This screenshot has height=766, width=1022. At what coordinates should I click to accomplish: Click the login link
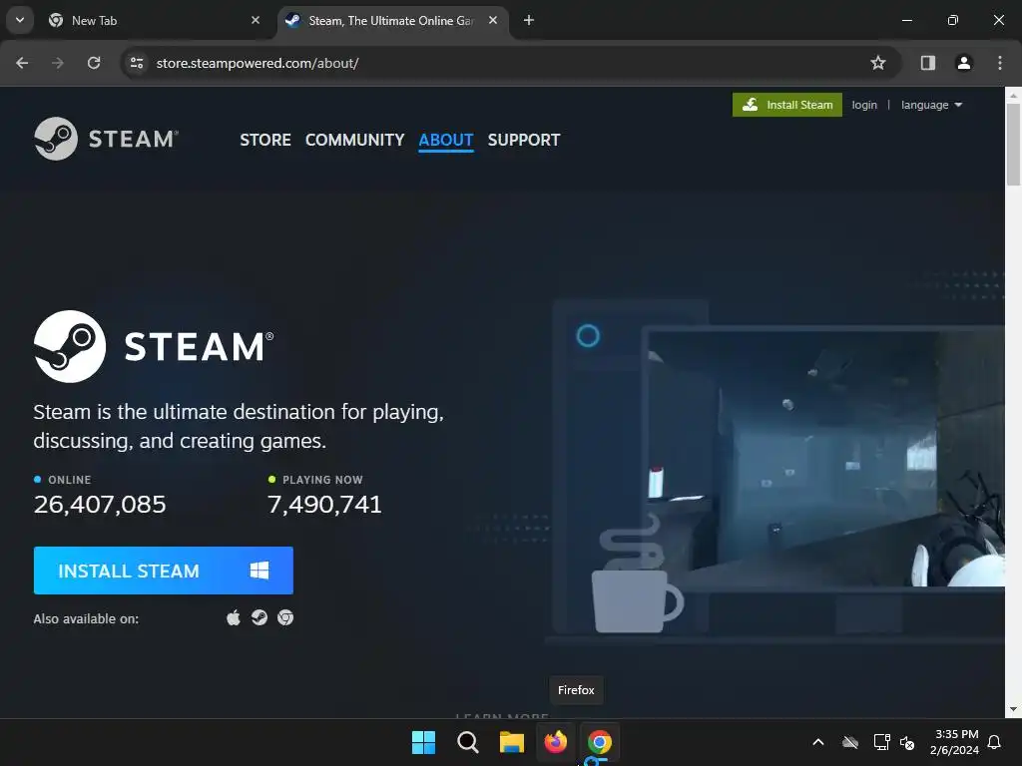click(864, 105)
